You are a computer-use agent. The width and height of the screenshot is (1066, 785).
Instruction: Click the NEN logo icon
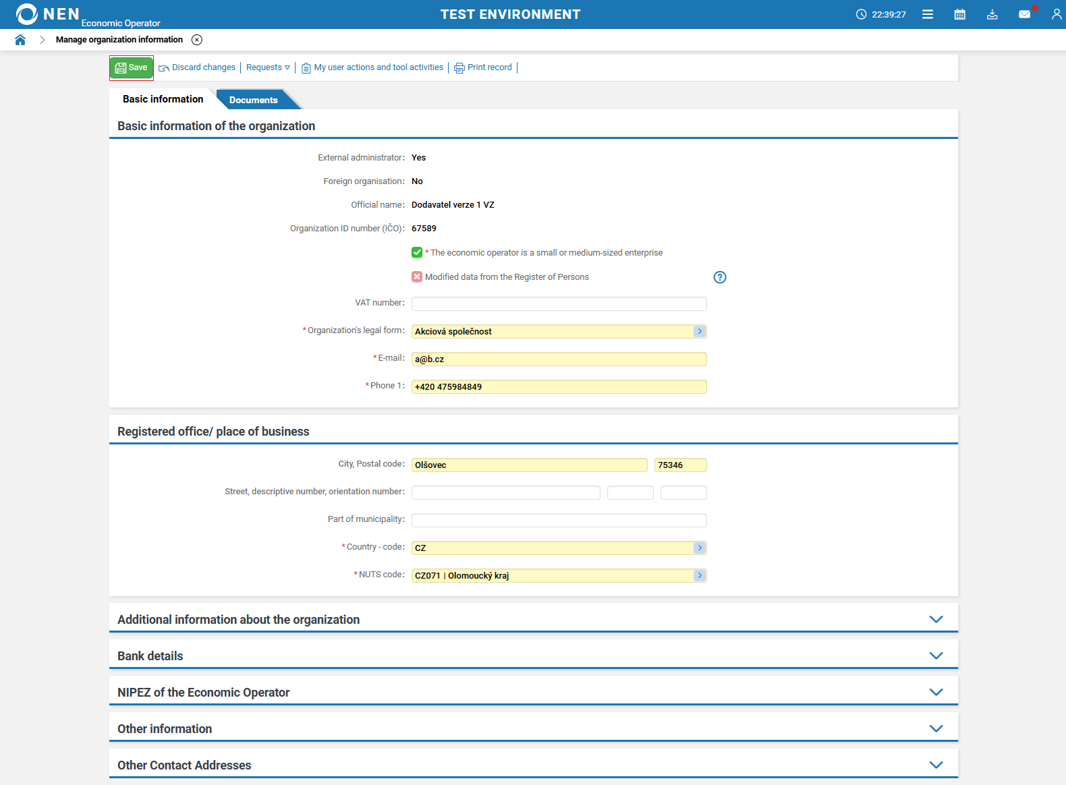pos(26,14)
